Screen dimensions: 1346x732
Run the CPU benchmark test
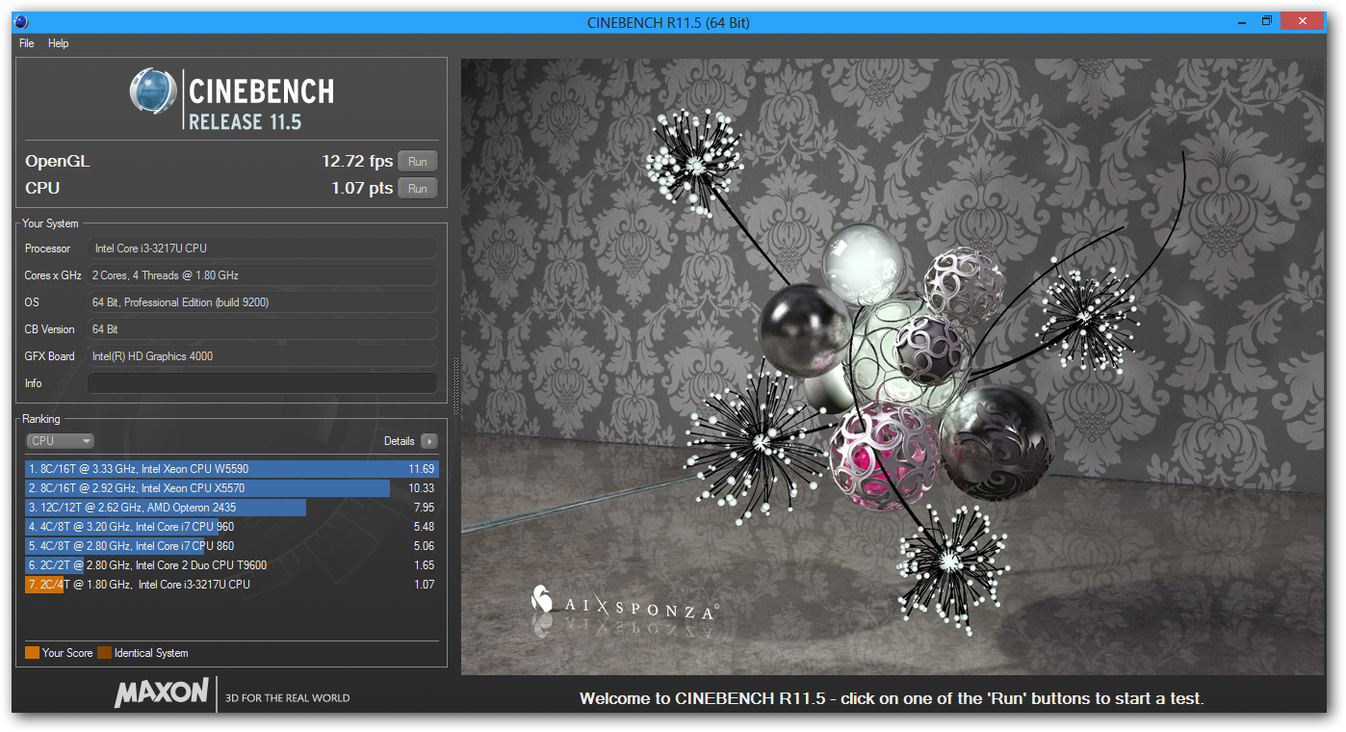click(418, 189)
